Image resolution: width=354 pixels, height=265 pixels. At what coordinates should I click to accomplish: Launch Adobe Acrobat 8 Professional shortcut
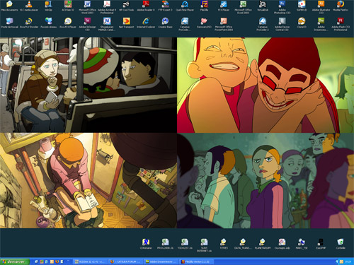pos(107,7)
